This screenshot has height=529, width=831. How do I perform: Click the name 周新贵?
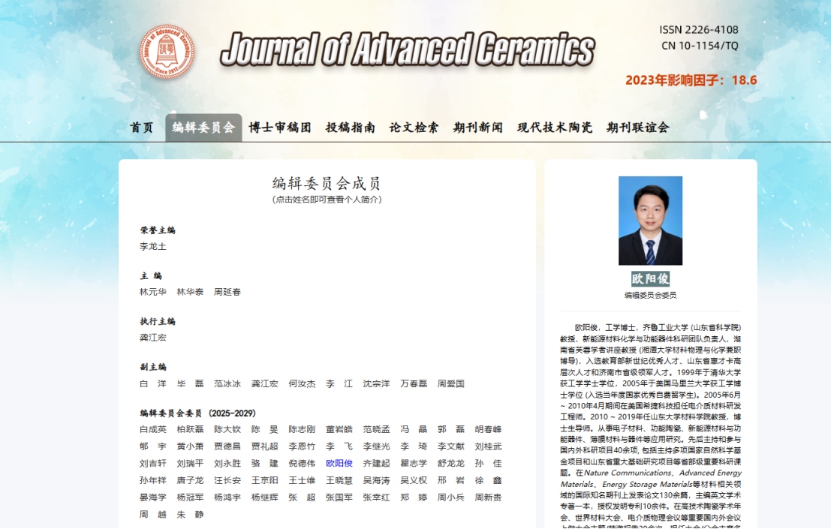point(488,497)
